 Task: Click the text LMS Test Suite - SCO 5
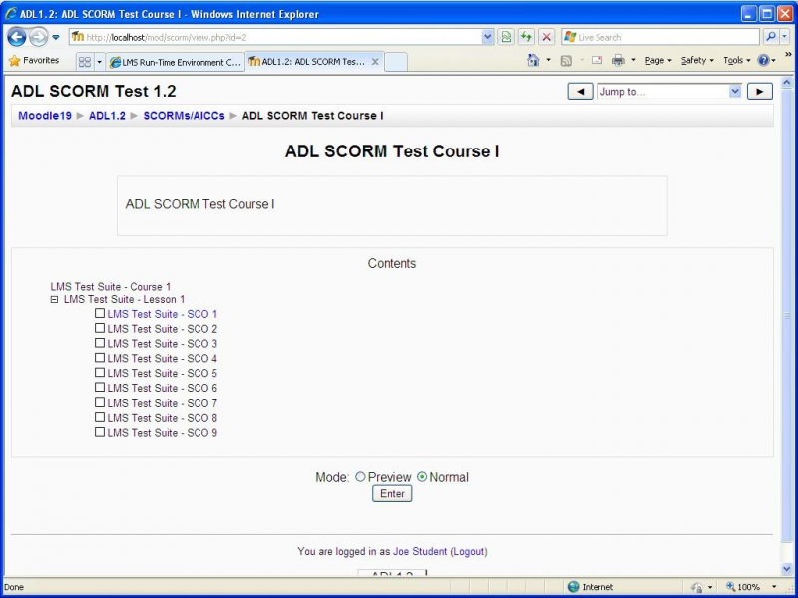click(163, 373)
